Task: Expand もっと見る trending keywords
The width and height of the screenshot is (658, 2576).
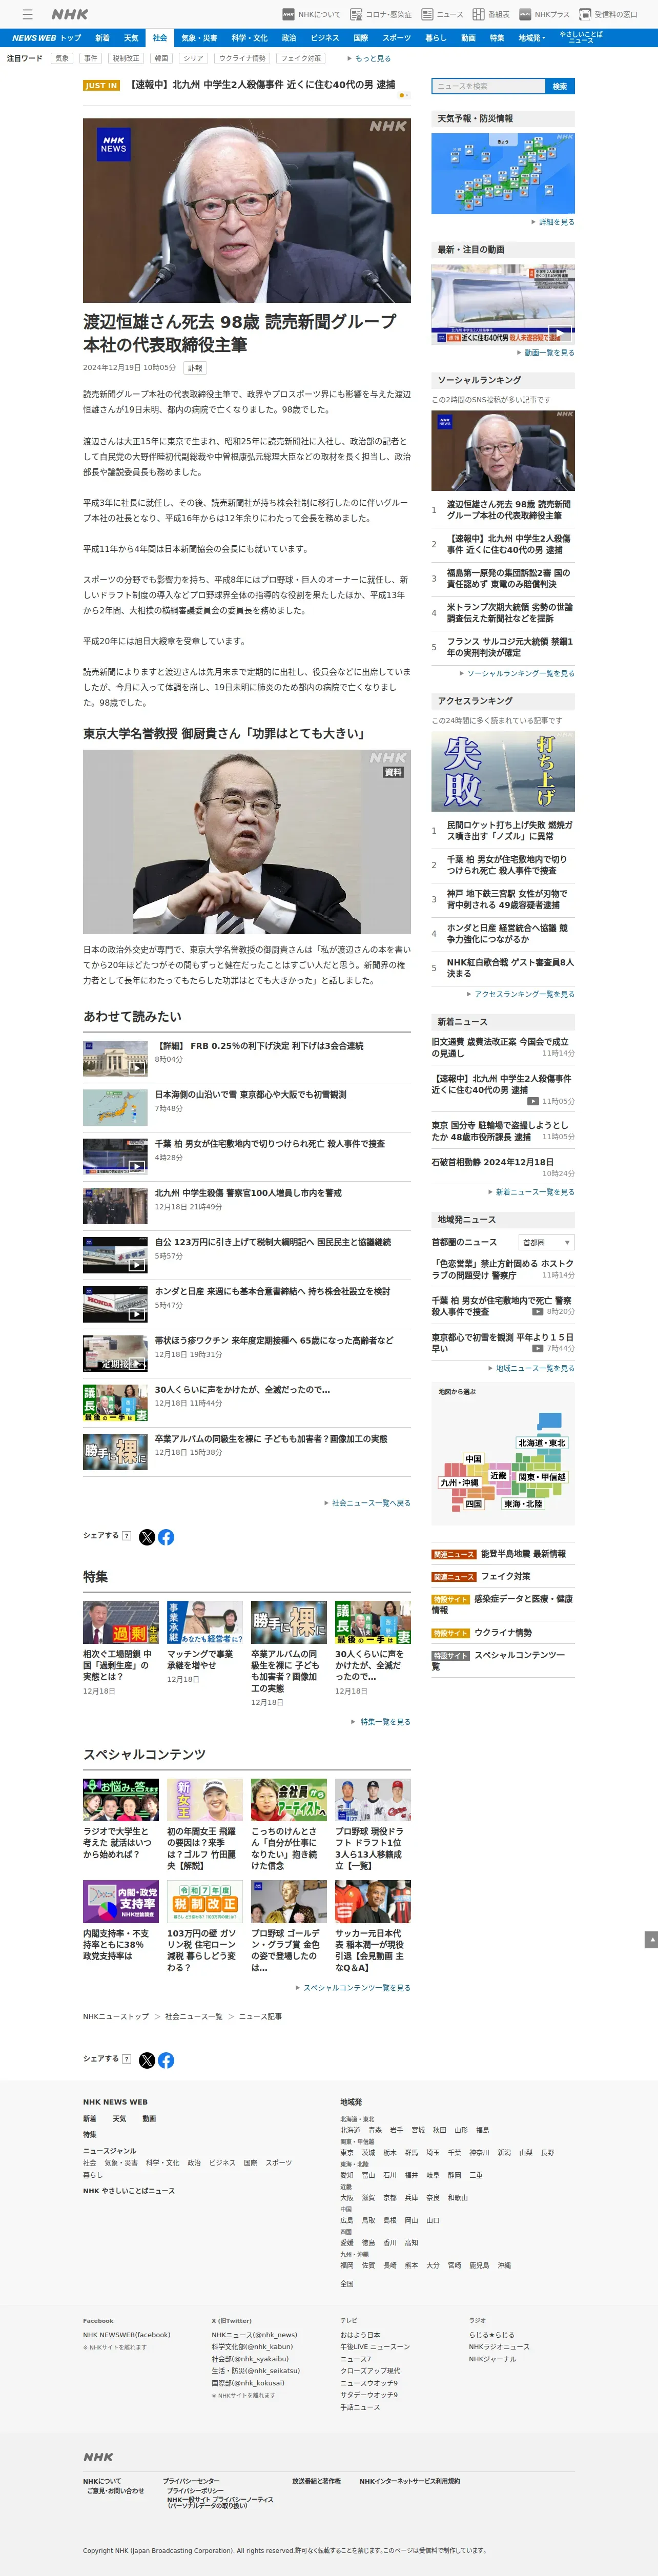Action: point(369,58)
